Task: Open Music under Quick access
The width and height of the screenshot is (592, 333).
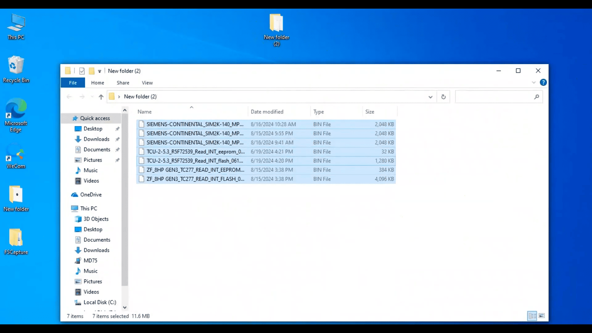Action: [x=90, y=170]
